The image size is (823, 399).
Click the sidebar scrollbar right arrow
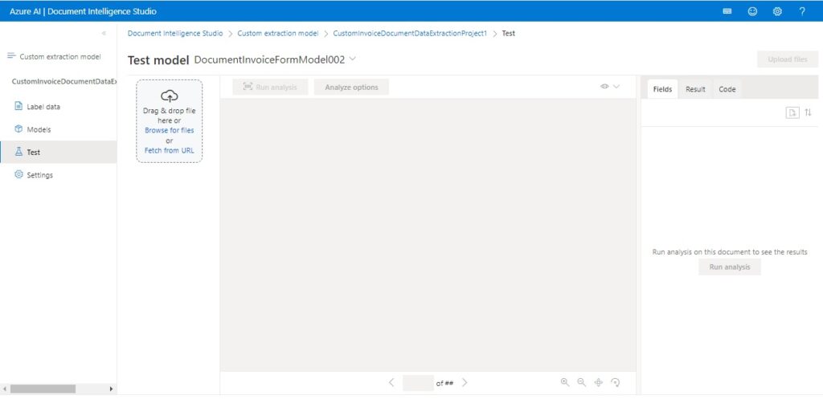pyautogui.click(x=111, y=389)
